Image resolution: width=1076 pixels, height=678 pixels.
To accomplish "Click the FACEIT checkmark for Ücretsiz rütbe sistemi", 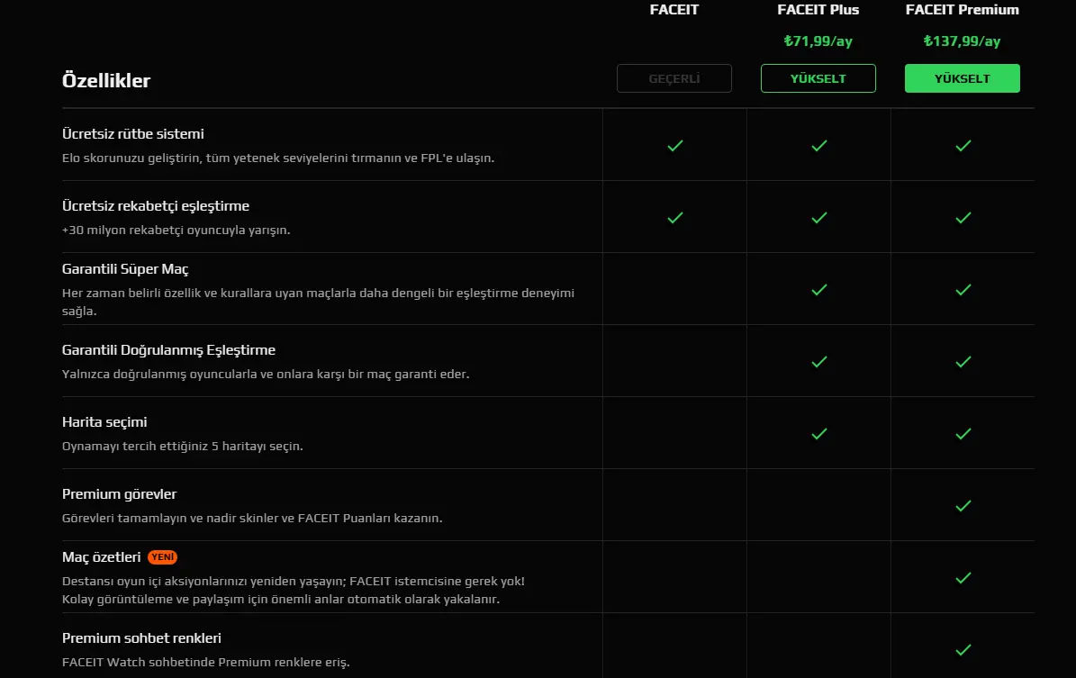I will coord(675,146).
